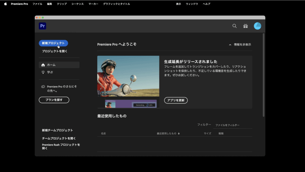Open the Apple menu icon
The width and height of the screenshot is (305, 172).
click(x=5, y=4)
